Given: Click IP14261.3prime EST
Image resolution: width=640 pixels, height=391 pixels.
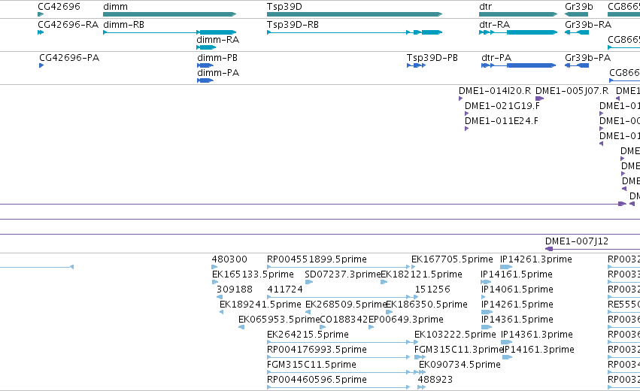Looking at the screenshot, I should coord(506,267).
